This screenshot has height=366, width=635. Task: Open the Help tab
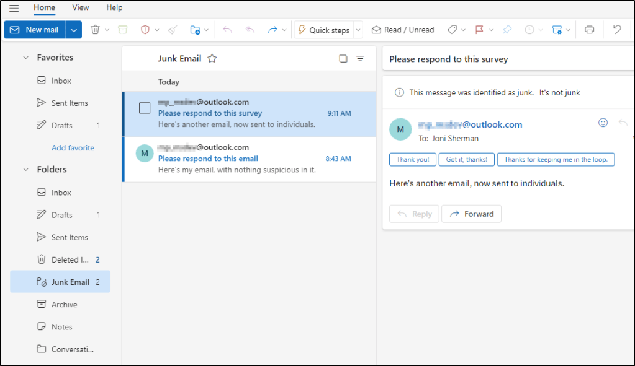tap(114, 7)
